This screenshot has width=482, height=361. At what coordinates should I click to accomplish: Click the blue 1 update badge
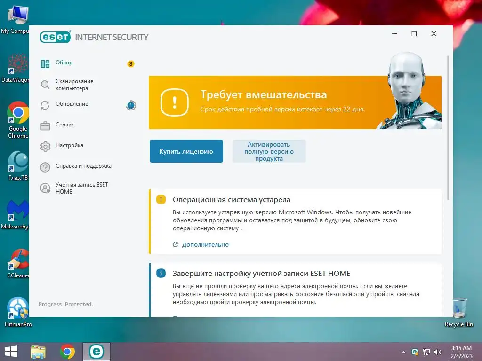coord(131,105)
